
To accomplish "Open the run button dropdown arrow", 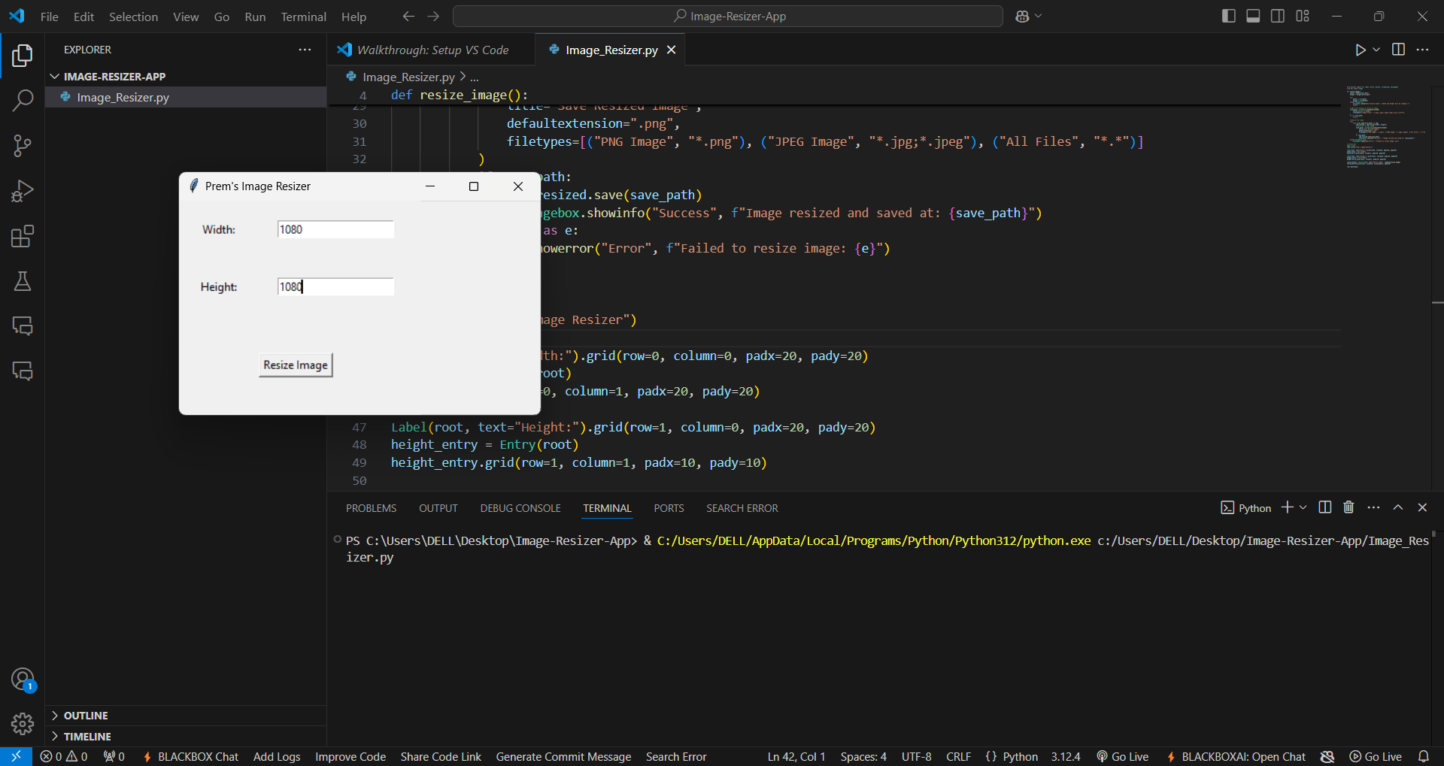I will pyautogui.click(x=1376, y=50).
